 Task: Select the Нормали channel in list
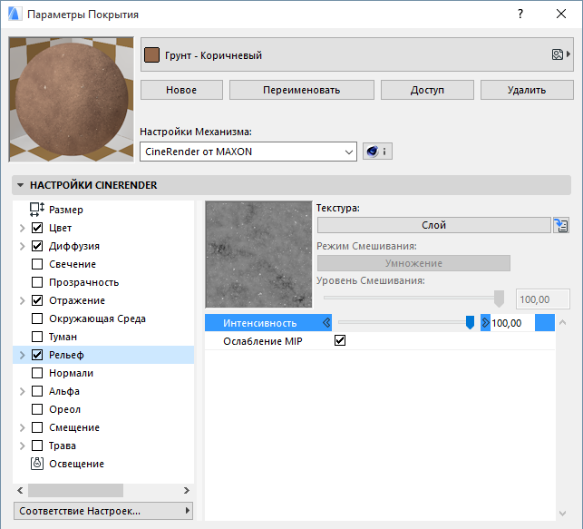[71, 373]
